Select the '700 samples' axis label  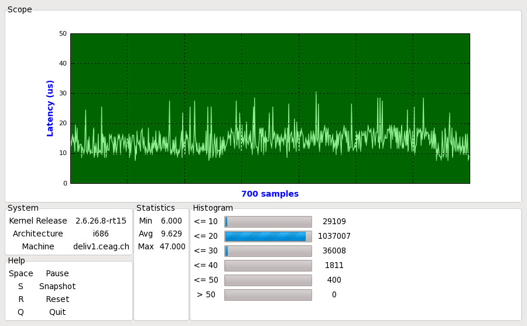270,194
